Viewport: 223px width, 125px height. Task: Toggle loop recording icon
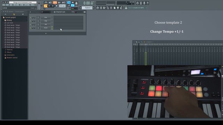(x=63, y=2)
